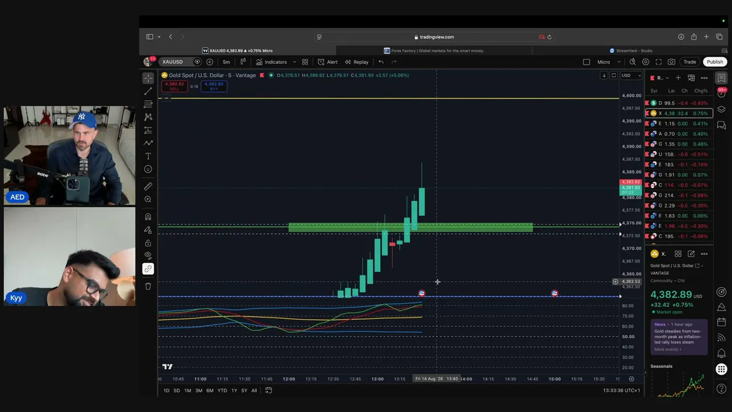The width and height of the screenshot is (732, 412).
Task: Click the blue BUY 4,382.92 button
Action: [214, 86]
